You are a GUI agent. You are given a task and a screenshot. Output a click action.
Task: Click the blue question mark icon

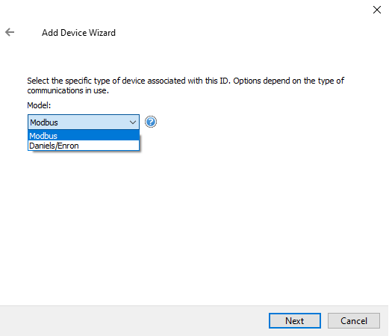point(151,122)
